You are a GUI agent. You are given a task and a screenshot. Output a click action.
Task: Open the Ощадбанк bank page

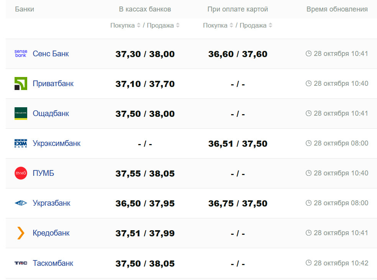pos(51,113)
